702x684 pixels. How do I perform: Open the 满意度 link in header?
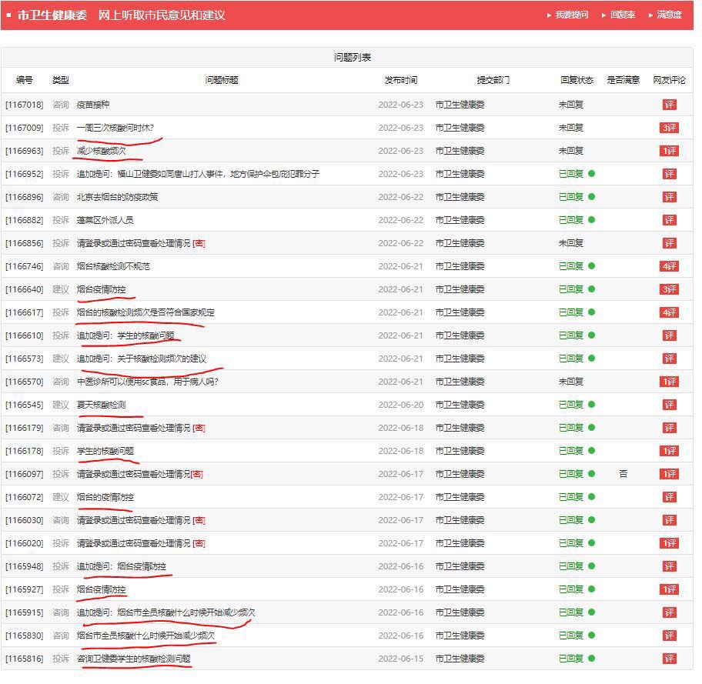[x=668, y=15]
